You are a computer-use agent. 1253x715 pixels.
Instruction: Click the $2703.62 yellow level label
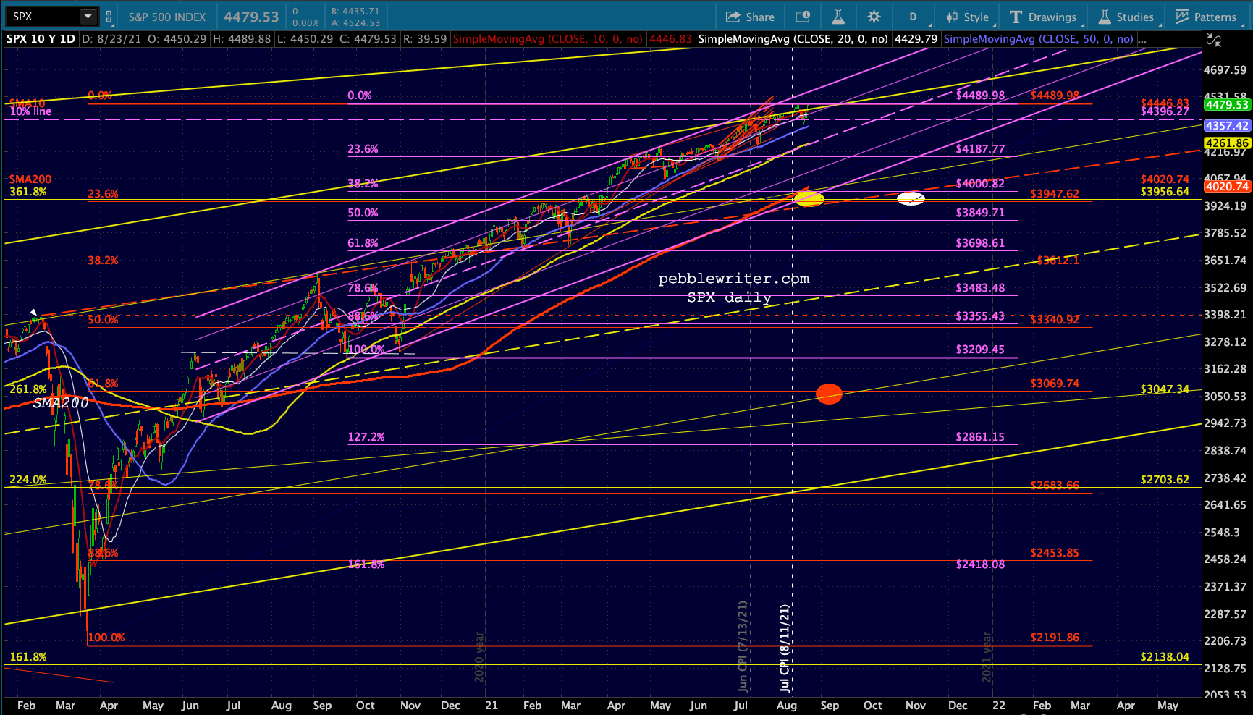[x=1165, y=480]
